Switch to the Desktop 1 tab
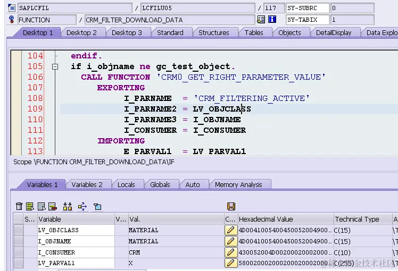Screen dimensions: 398x271 38,33
